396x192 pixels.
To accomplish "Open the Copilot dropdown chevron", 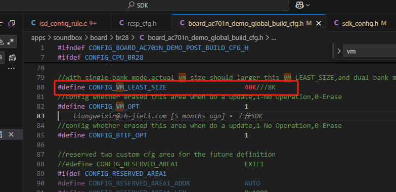I will [307, 5].
